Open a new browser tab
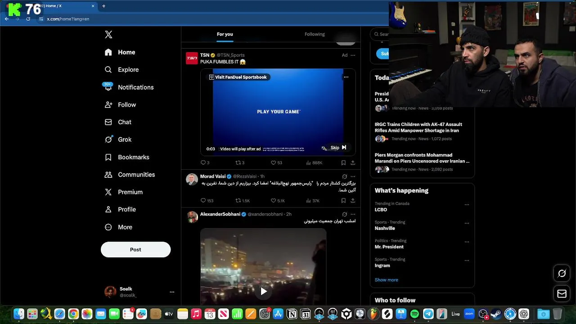The width and height of the screenshot is (576, 324). click(x=103, y=6)
